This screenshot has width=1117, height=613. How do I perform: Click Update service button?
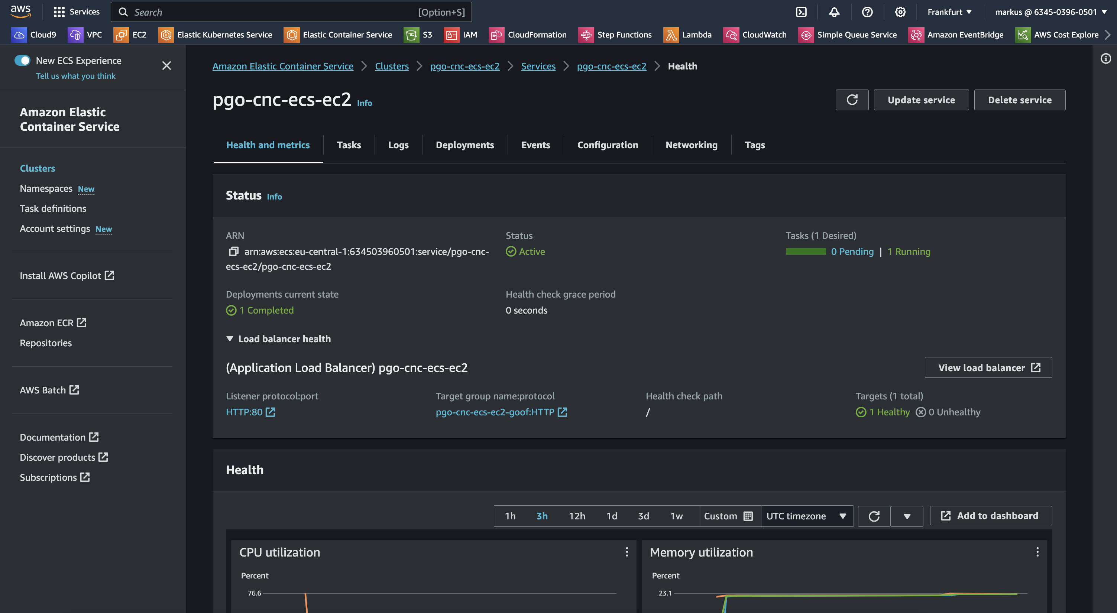coord(921,100)
